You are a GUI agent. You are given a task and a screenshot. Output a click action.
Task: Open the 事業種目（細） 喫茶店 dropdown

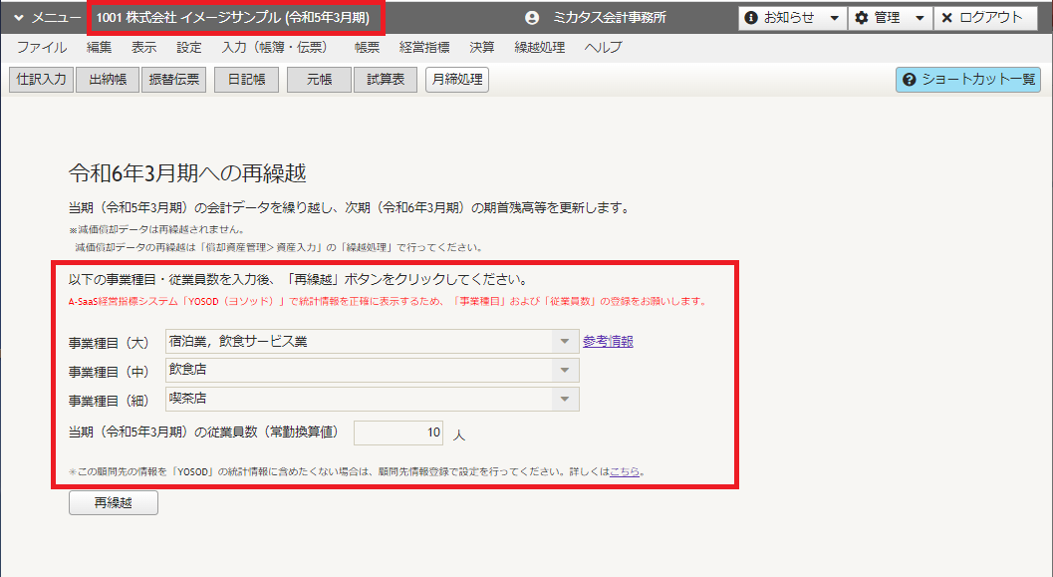tap(372, 399)
